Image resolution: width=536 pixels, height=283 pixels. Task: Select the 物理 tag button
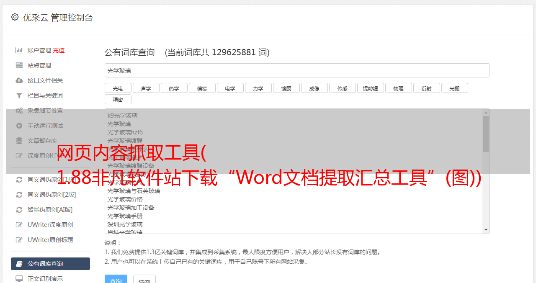[399, 88]
